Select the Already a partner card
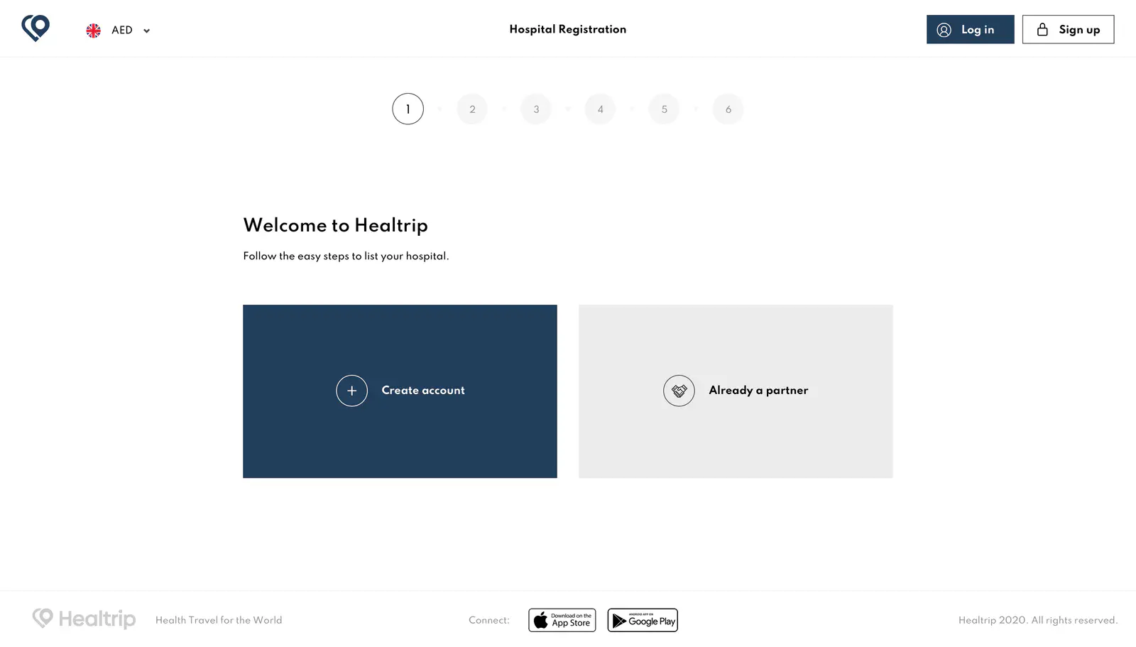The width and height of the screenshot is (1136, 647). [x=736, y=391]
